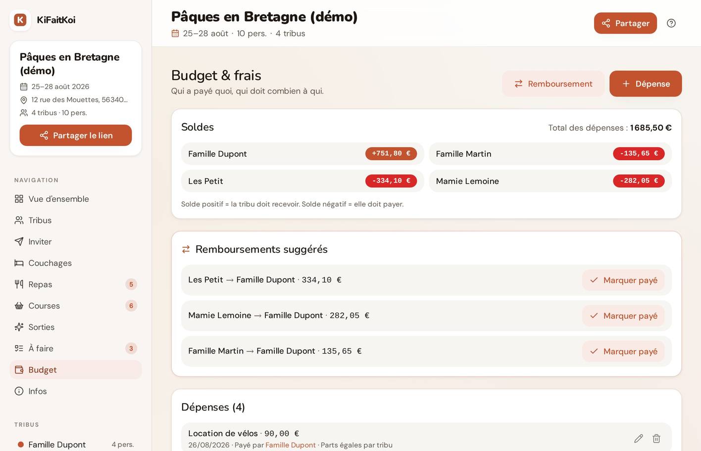The width and height of the screenshot is (701, 451).
Task: Edit the Location de vélos expense
Action: coord(639,439)
